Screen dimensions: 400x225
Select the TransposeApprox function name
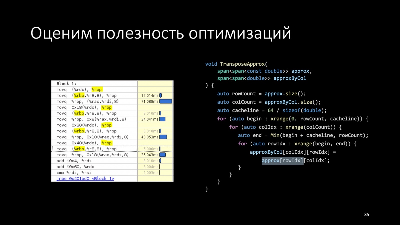point(243,64)
